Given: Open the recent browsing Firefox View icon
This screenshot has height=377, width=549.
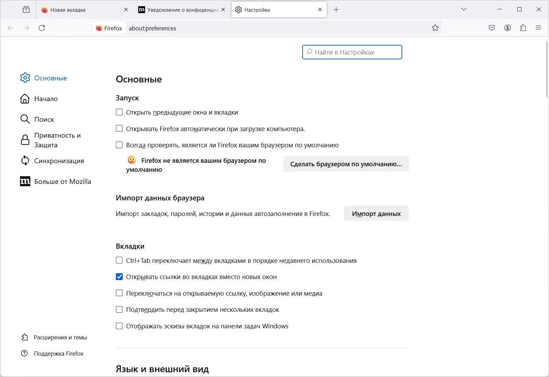Looking at the screenshot, I should coord(26,10).
